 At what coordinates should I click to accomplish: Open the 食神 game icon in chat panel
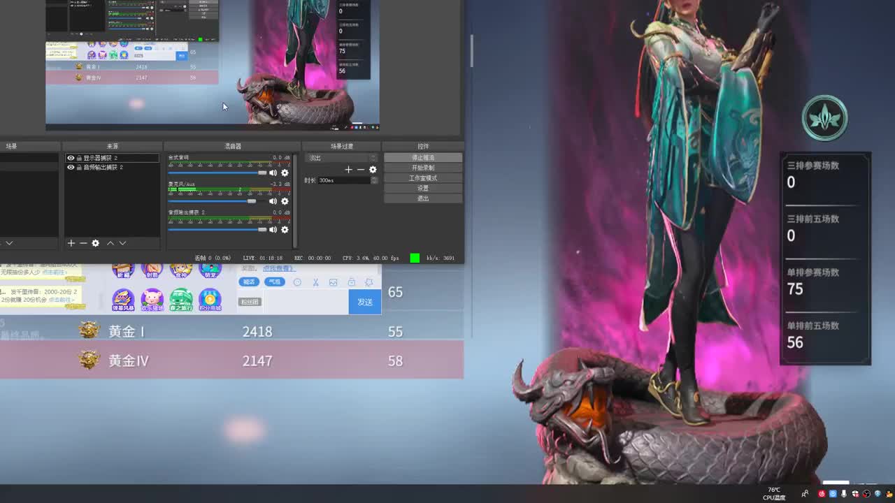pos(180,270)
